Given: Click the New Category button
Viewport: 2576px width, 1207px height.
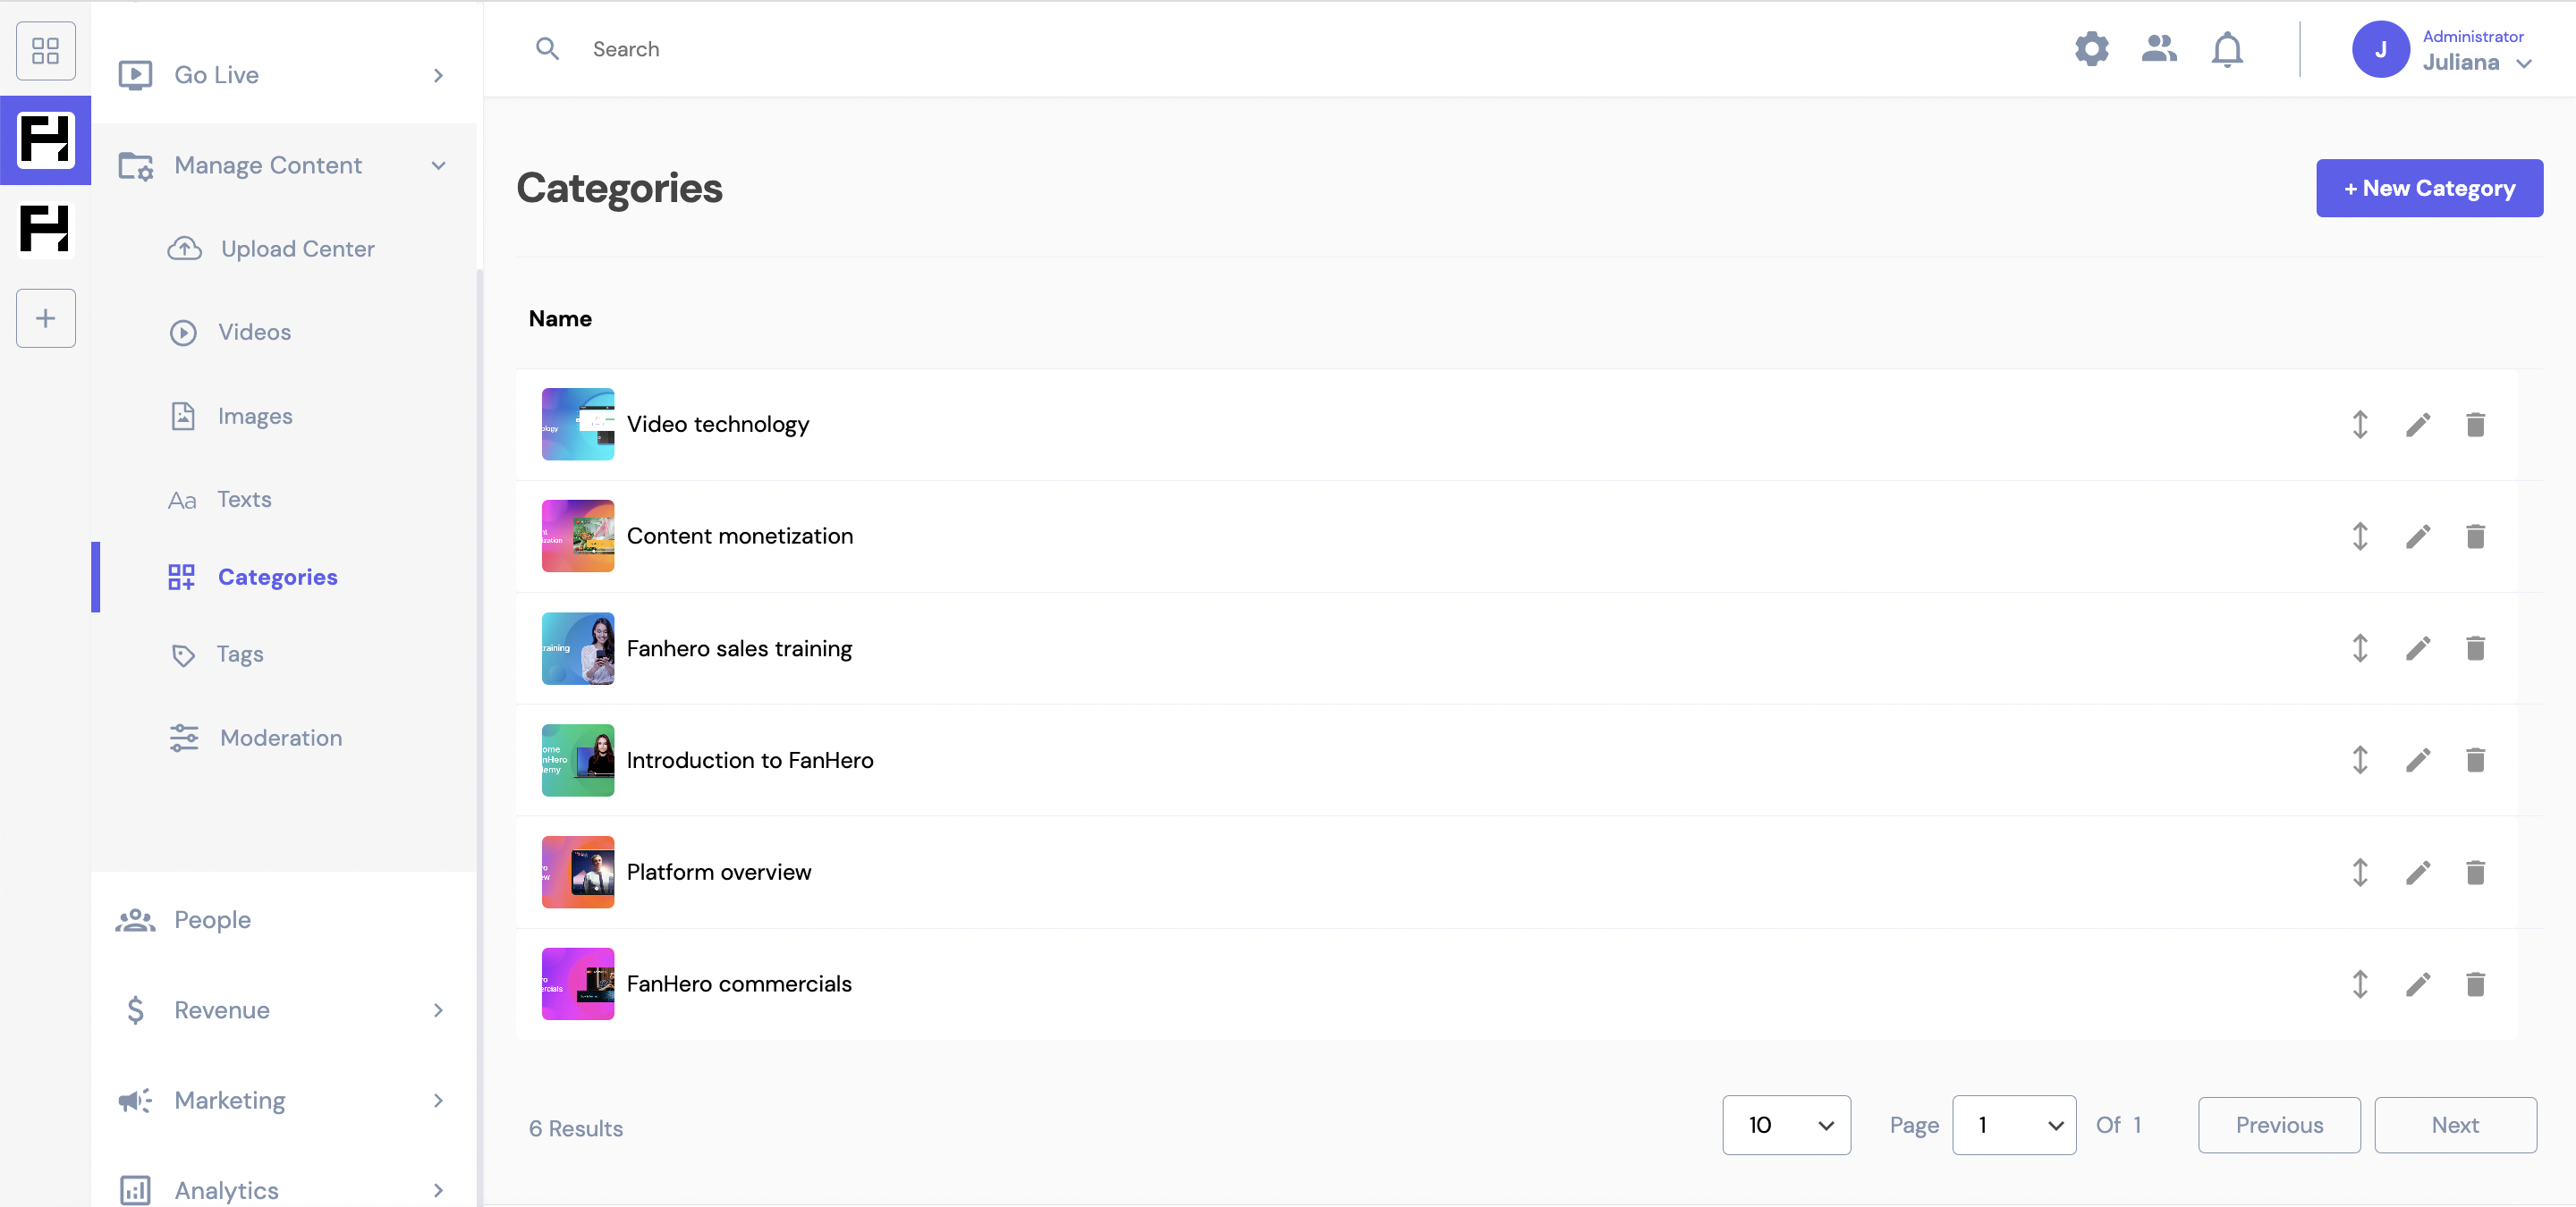Looking at the screenshot, I should [2428, 188].
